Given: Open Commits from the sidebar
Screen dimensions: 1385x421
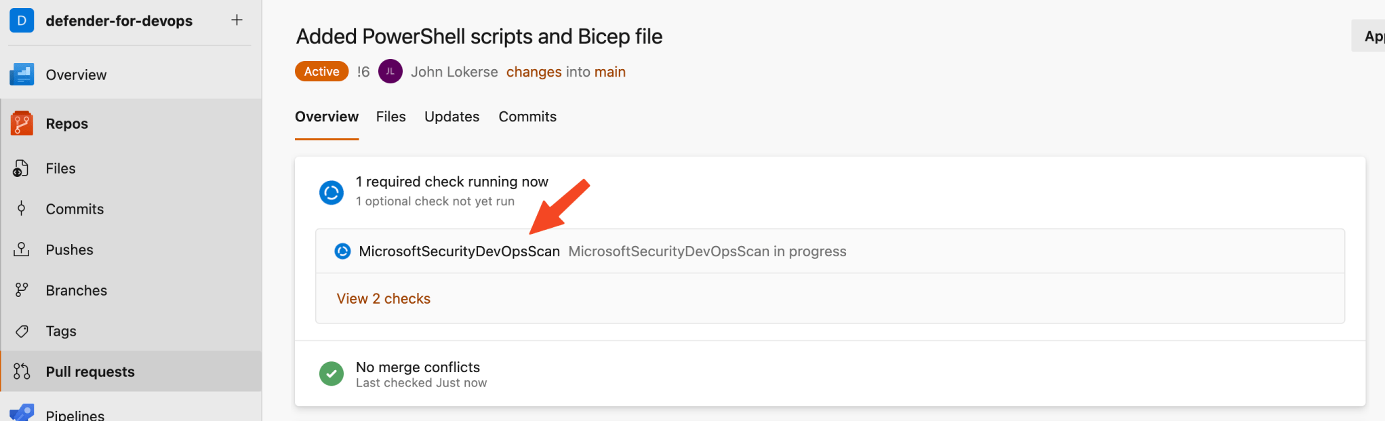Looking at the screenshot, I should tap(22, 208).
